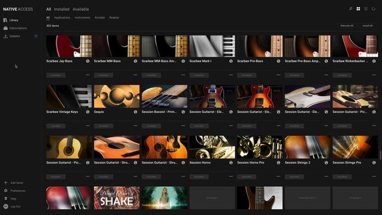Open the three-dot menu for Session Horns
Viewport: 382px width, 215px height.
[x=231, y=177]
